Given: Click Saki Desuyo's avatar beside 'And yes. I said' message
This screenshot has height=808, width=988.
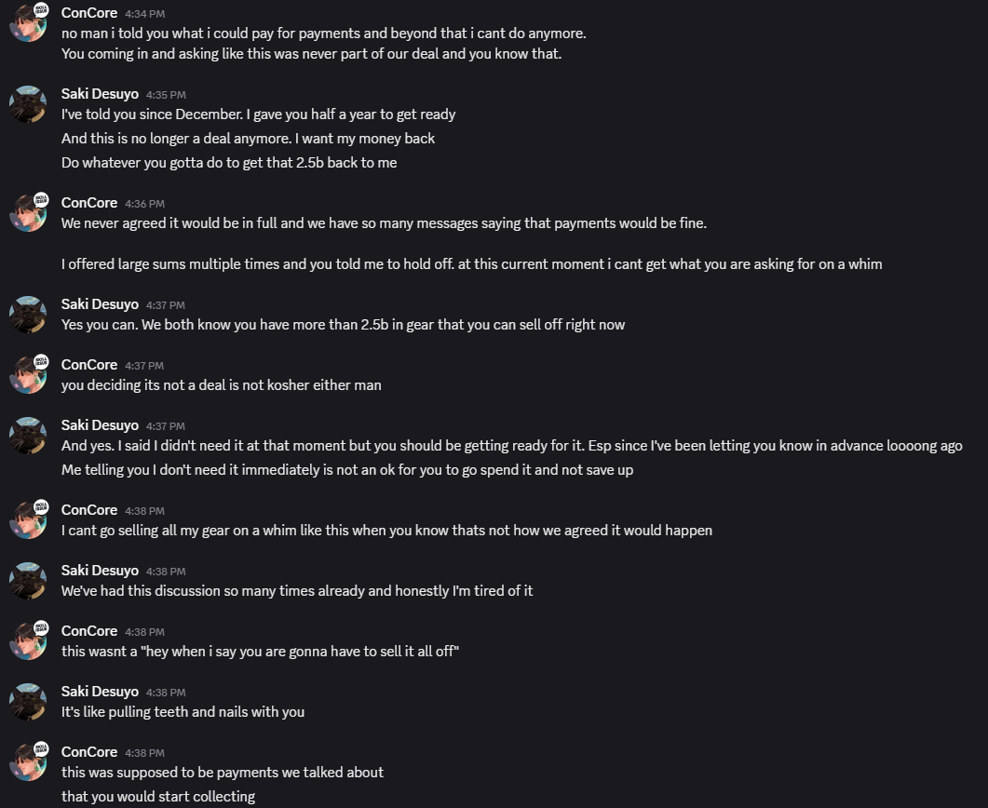Looking at the screenshot, I should click(x=28, y=436).
